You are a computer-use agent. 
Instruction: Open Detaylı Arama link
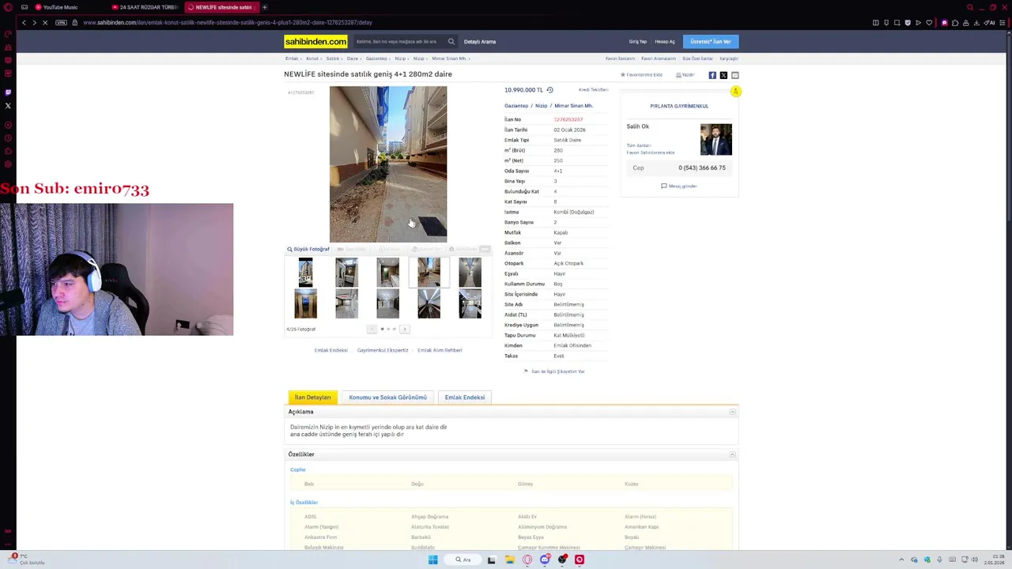(480, 42)
